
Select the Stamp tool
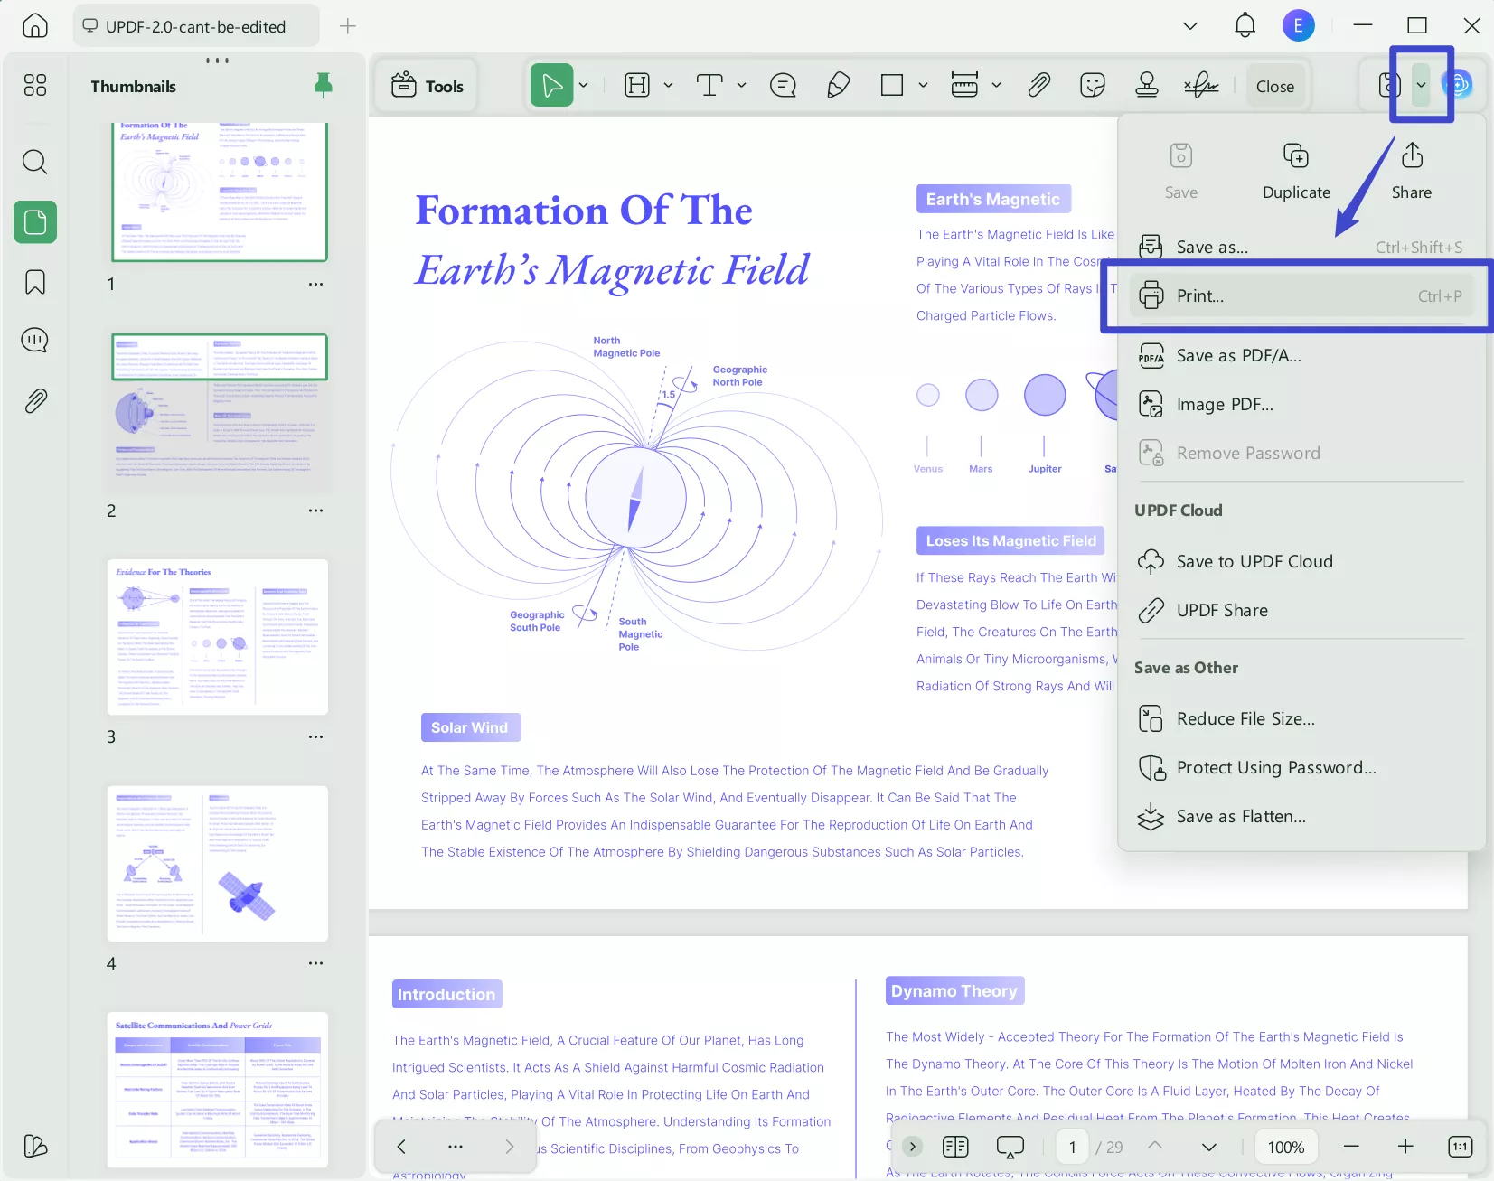(1145, 85)
